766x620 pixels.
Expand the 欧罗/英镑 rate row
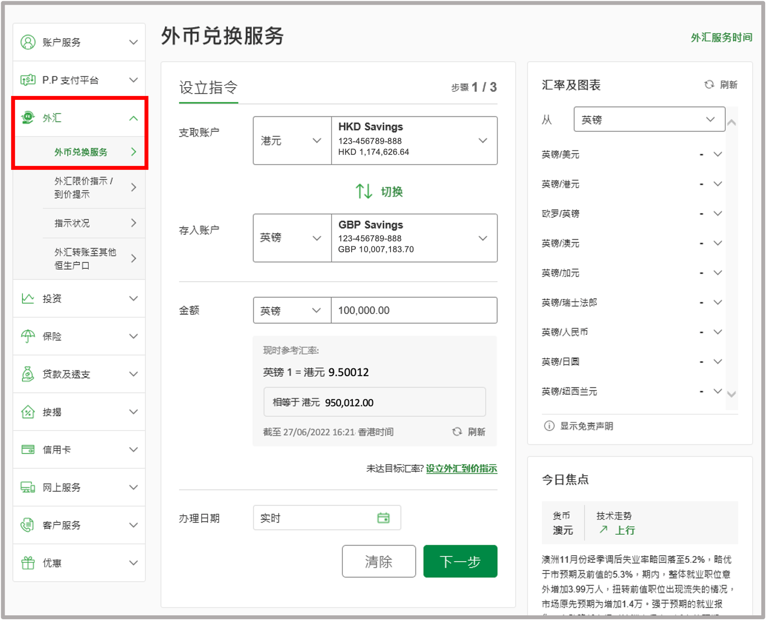pos(718,213)
